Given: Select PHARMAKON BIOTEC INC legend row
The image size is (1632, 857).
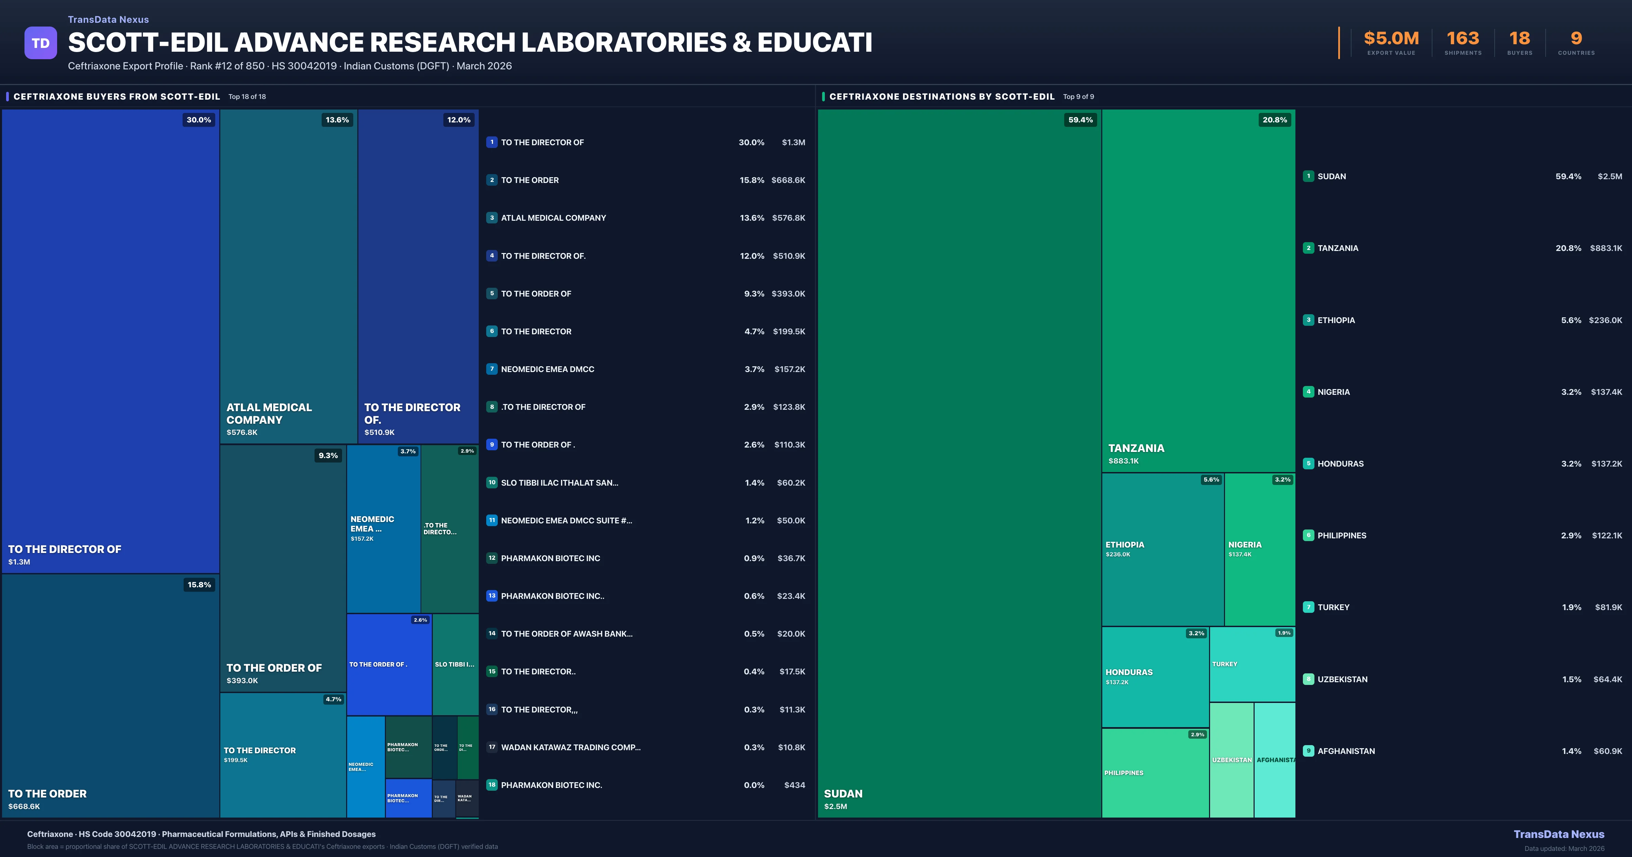Looking at the screenshot, I should [550, 558].
